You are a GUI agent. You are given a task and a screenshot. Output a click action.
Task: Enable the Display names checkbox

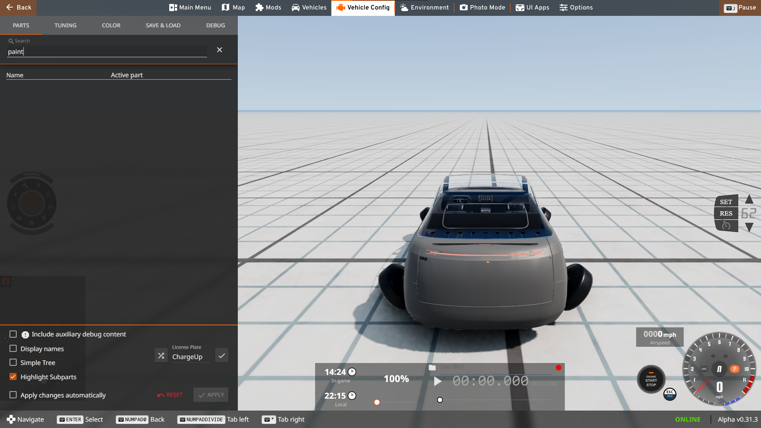pos(13,348)
